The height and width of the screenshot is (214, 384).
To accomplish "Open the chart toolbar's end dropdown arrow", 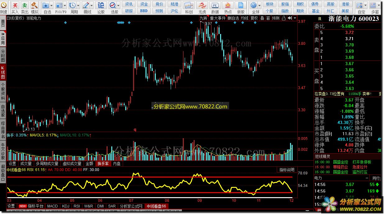I will tap(295, 18).
